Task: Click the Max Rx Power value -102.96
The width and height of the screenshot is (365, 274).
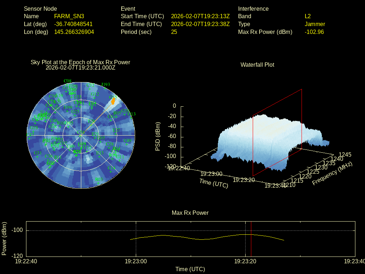Action: tap(314, 32)
